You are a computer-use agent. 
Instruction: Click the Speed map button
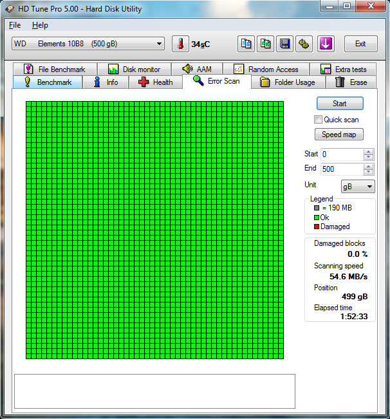[x=339, y=134]
